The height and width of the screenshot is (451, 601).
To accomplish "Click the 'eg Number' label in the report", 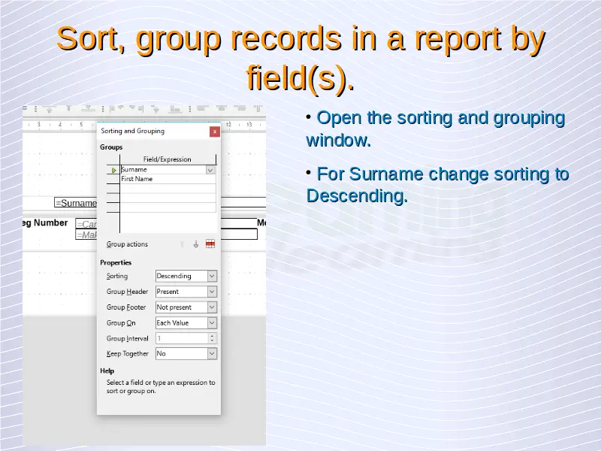I will [45, 222].
